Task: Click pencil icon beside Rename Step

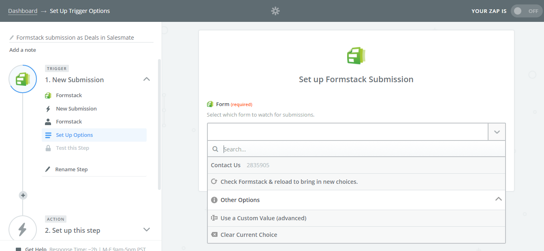Action: click(48, 169)
